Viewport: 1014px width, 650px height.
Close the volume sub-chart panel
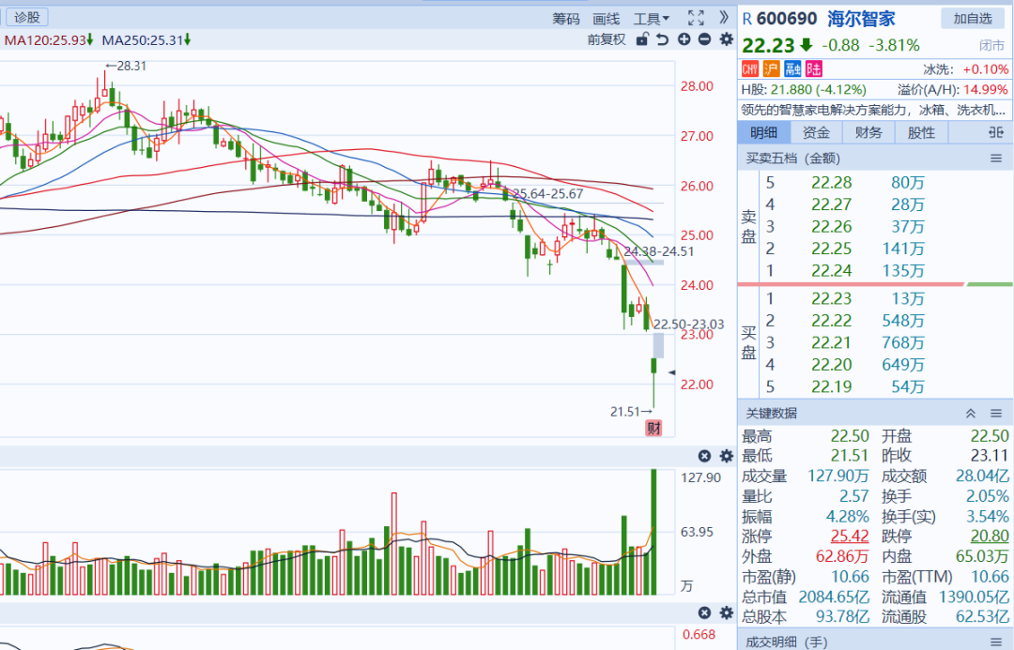coord(704,456)
